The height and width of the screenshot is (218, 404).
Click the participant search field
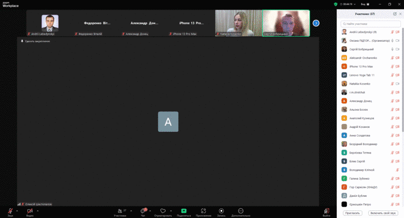click(370, 23)
